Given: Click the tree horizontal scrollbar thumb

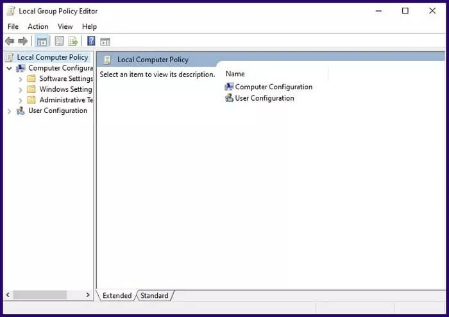Looking at the screenshot, I should 40,295.
